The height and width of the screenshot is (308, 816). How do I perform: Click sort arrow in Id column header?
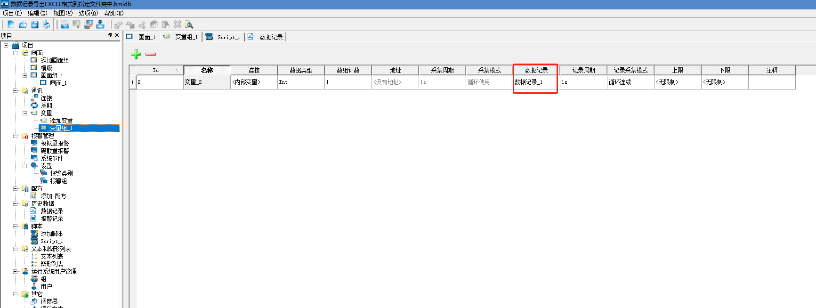click(x=178, y=70)
